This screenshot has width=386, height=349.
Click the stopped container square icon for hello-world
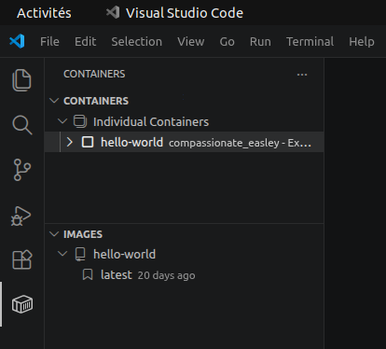(x=88, y=142)
